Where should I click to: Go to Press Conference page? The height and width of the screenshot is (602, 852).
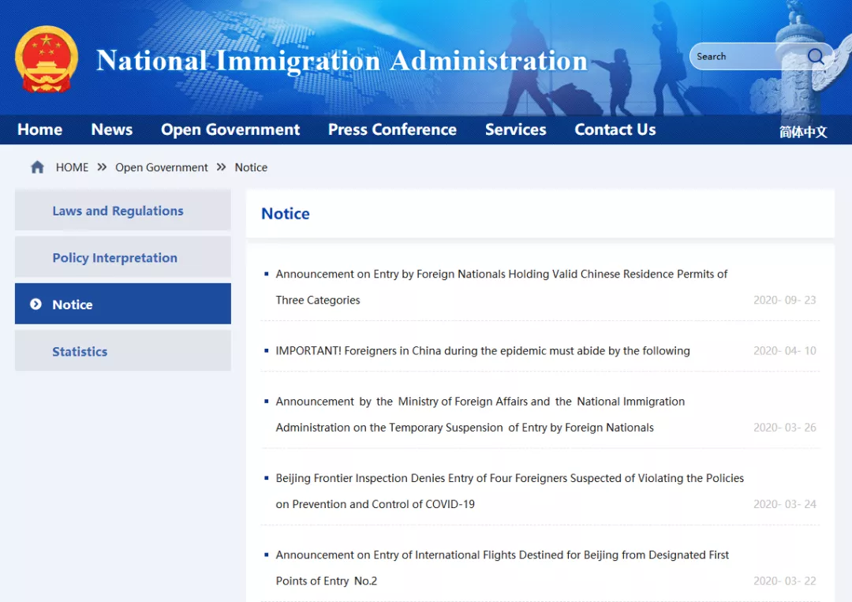pos(392,130)
